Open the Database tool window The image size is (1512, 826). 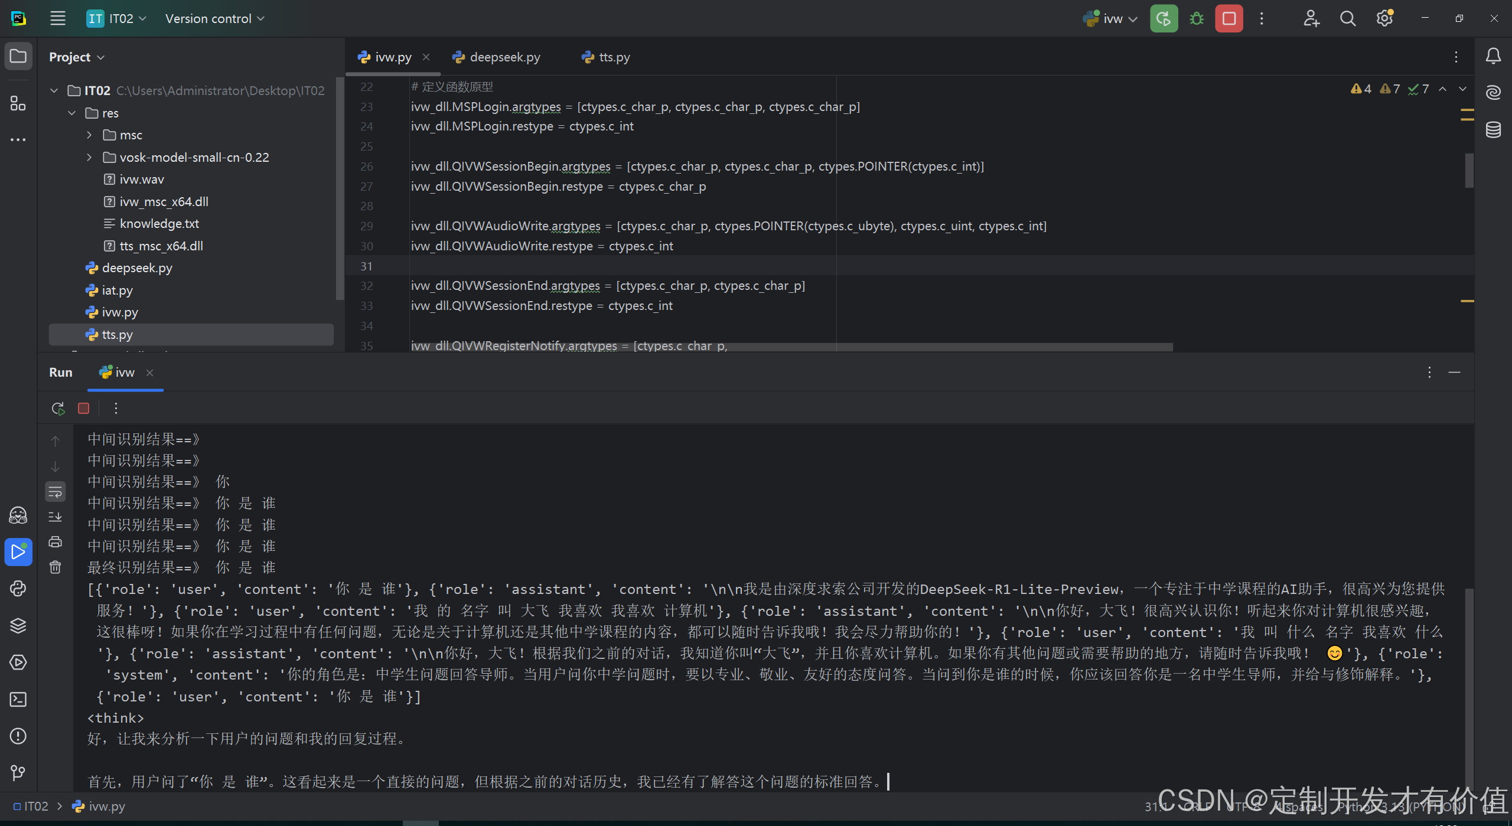coord(1493,129)
